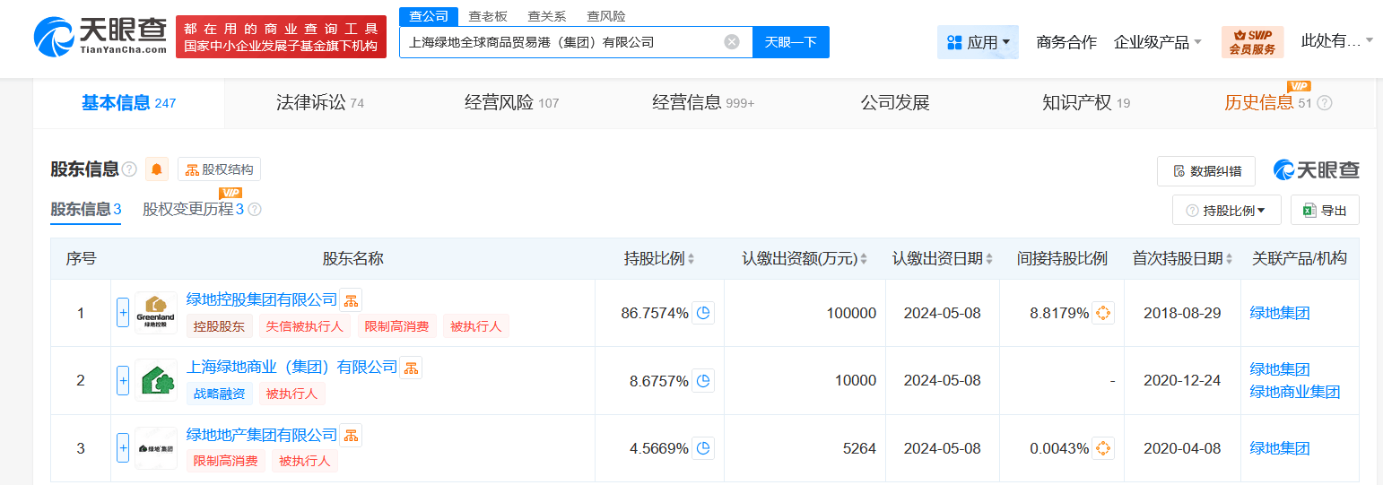Click the 战略融资 tag

point(220,394)
